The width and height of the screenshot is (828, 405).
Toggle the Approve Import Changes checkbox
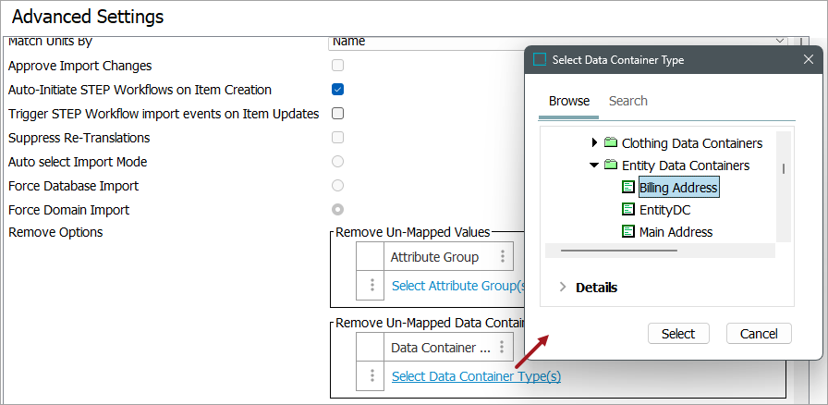coord(337,66)
